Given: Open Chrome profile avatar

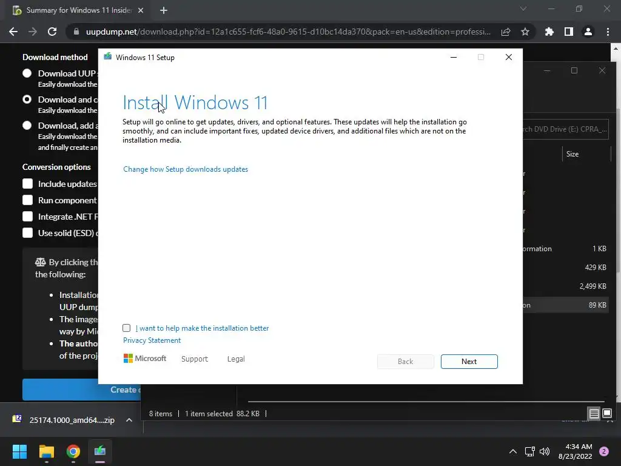Looking at the screenshot, I should (588, 32).
